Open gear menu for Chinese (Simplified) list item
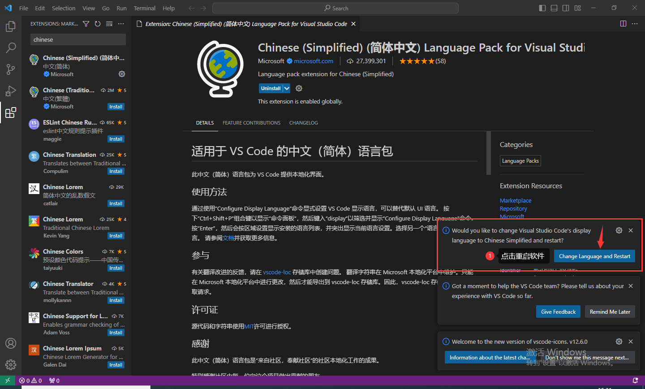This screenshot has width=645, height=389. (122, 74)
